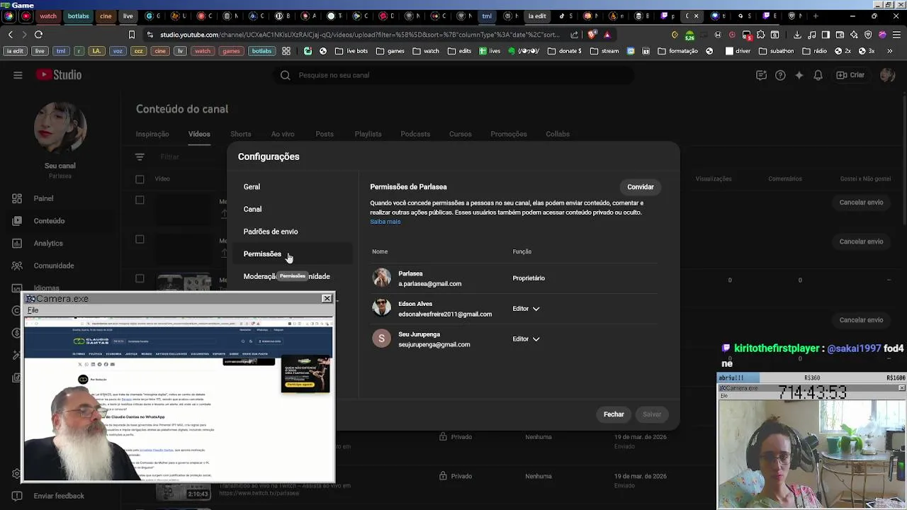
Task: Tick the select-all checkbox beside Vídeo header
Action: 140,179
